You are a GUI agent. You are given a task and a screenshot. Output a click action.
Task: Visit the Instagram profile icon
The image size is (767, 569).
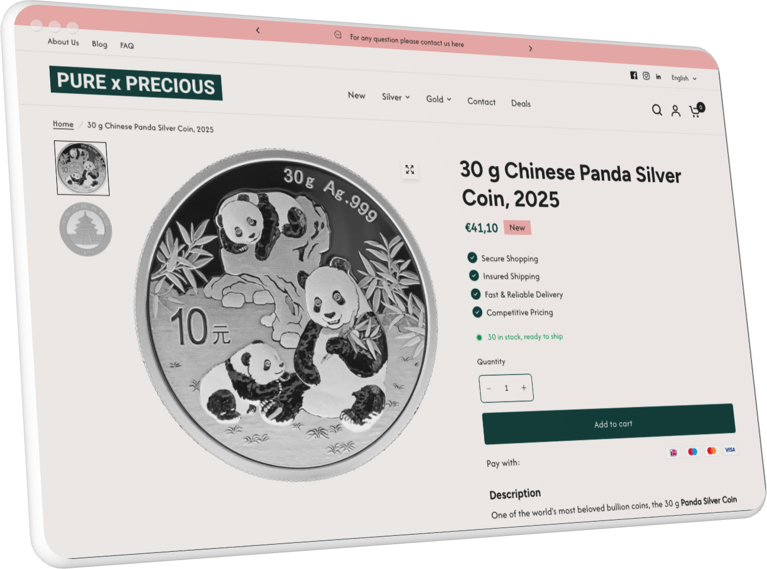[646, 76]
